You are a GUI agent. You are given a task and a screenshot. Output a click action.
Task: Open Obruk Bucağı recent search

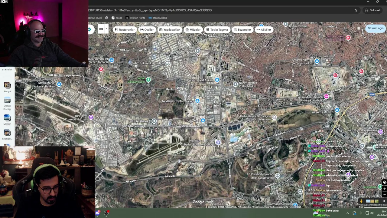(7, 104)
